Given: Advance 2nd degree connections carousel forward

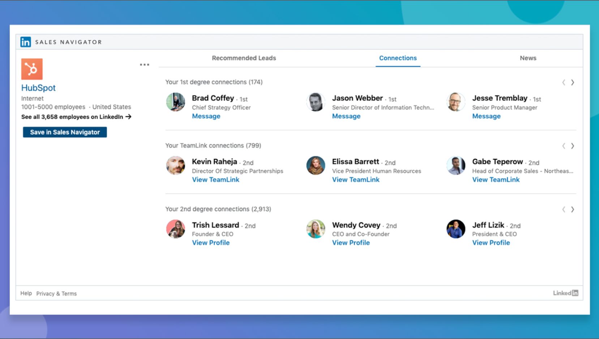Looking at the screenshot, I should 573,209.
